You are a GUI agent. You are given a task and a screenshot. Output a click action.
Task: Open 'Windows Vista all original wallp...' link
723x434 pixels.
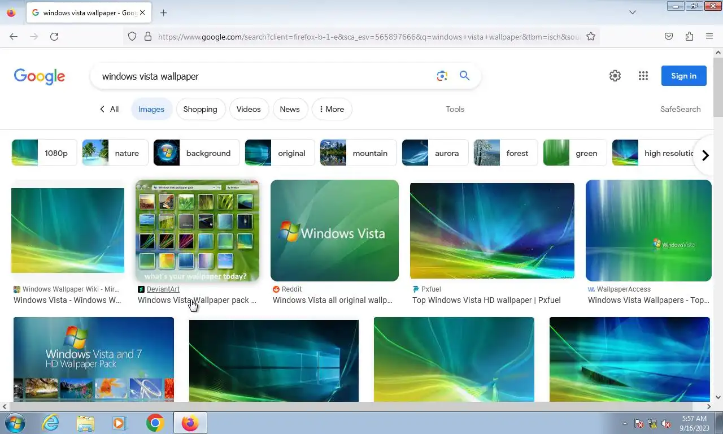[333, 300]
